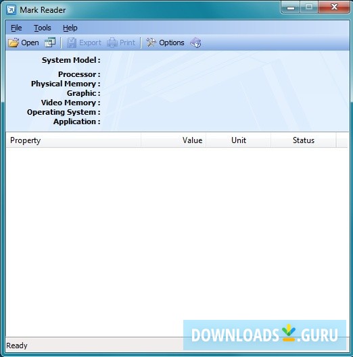This screenshot has width=353, height=357.
Task: Open the Tools menu
Action: (43, 28)
